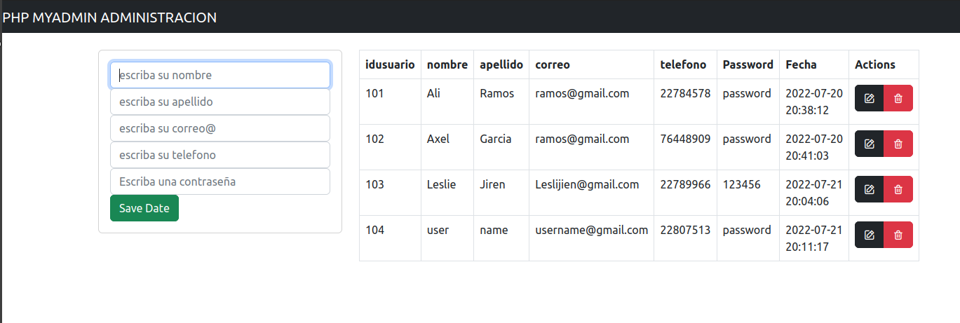This screenshot has height=323, width=960.
Task: Click the green Save Date button
Action: 144,208
